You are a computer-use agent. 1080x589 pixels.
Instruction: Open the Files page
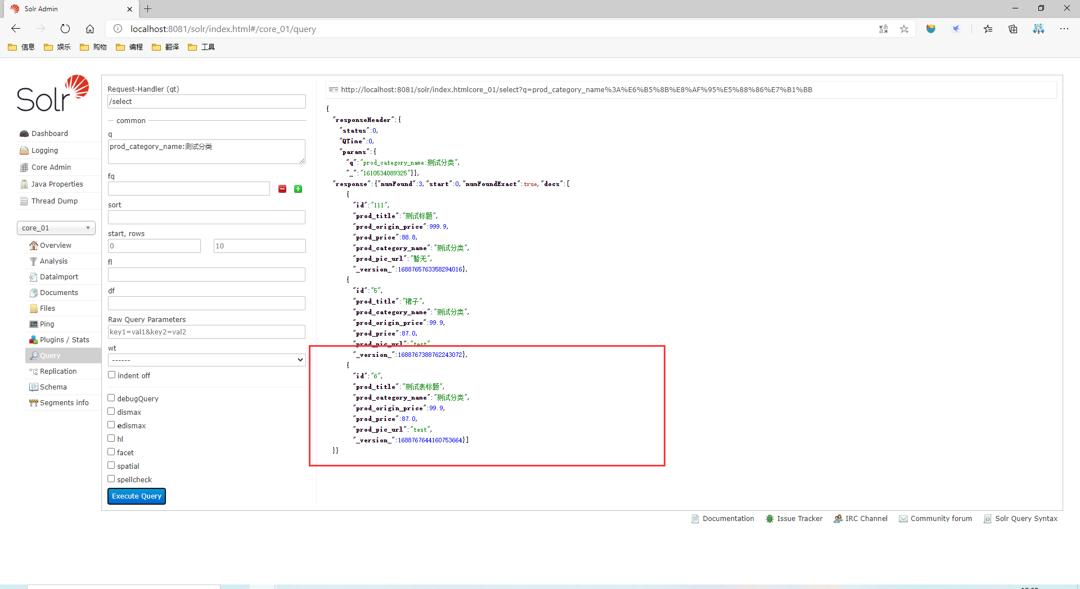(x=47, y=309)
